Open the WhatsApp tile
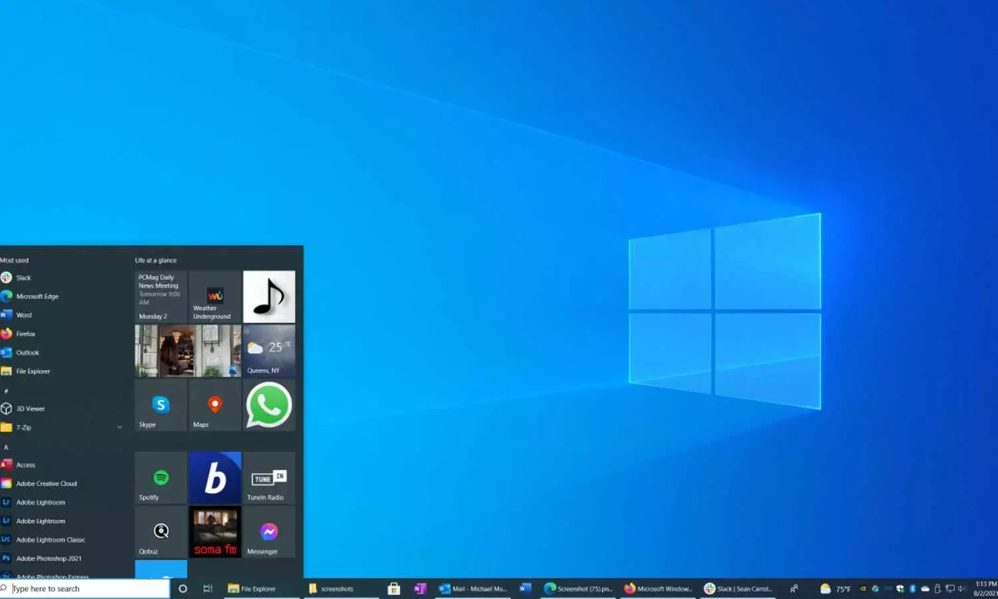The width and height of the screenshot is (998, 599). point(269,406)
